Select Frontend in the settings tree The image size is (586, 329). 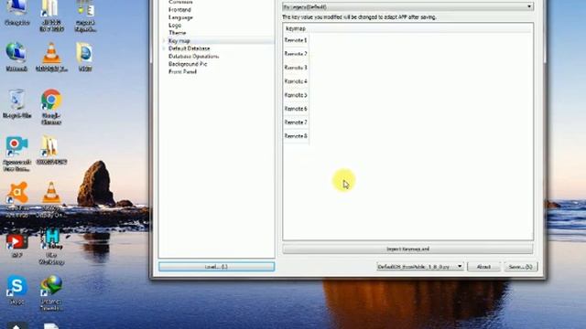coord(179,10)
